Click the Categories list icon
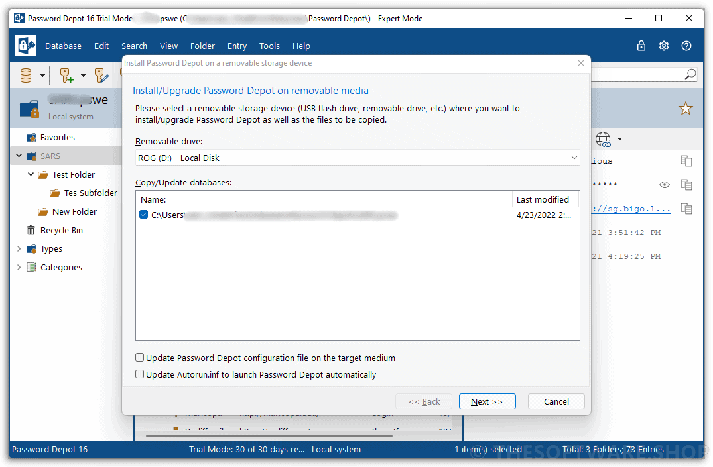 tap(31, 267)
